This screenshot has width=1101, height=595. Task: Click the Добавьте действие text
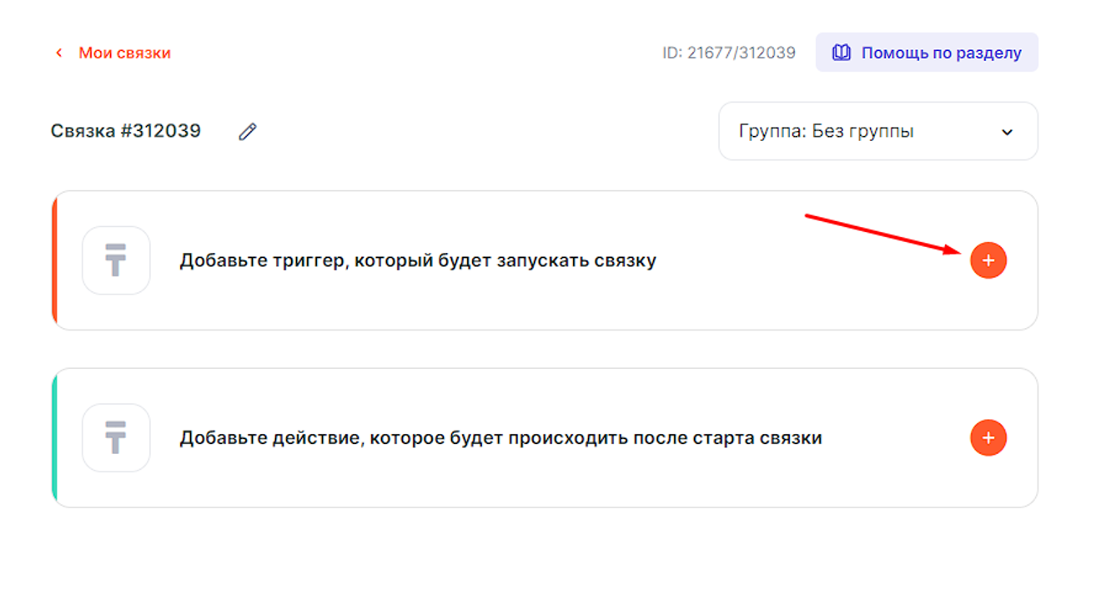point(500,438)
